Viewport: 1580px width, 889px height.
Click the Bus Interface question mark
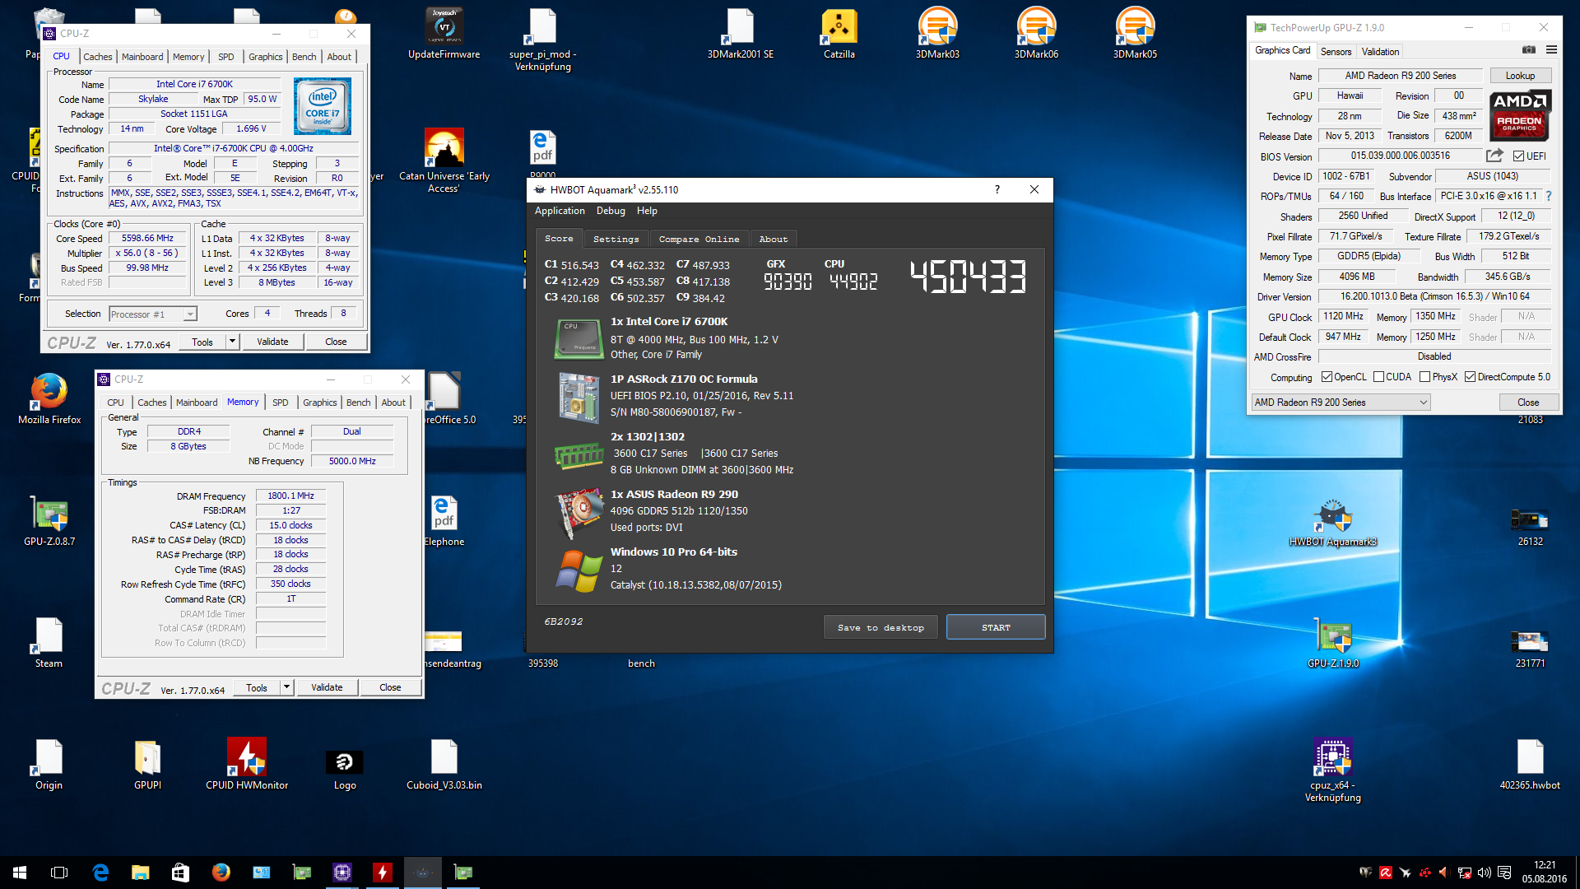pos(1549,196)
